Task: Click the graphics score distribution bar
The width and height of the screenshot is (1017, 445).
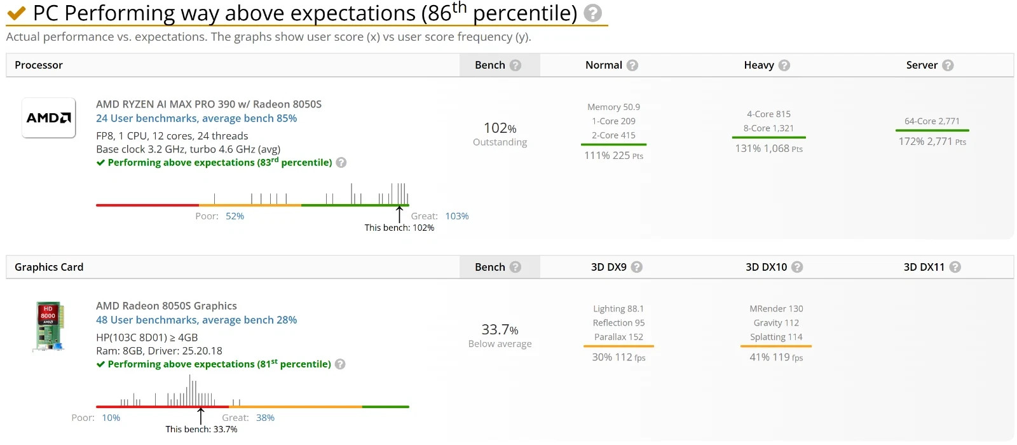Action: (252, 406)
